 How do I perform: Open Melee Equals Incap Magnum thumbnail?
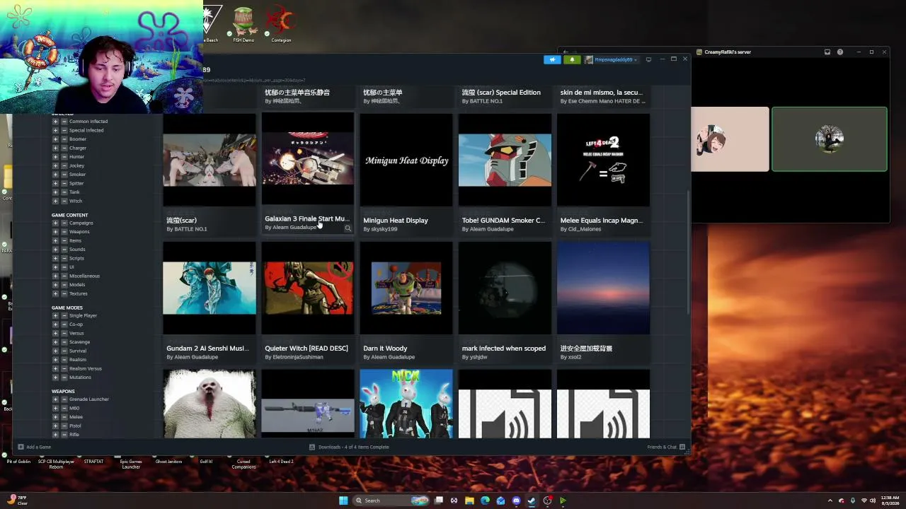(x=603, y=160)
